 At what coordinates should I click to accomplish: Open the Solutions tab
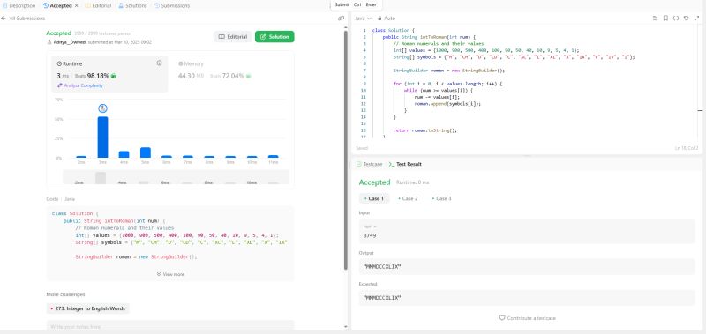132,6
